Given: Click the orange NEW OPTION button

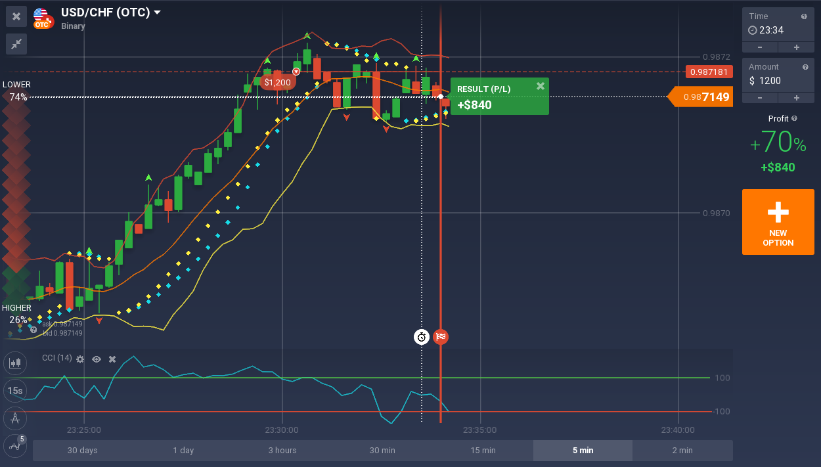Looking at the screenshot, I should coord(778,222).
